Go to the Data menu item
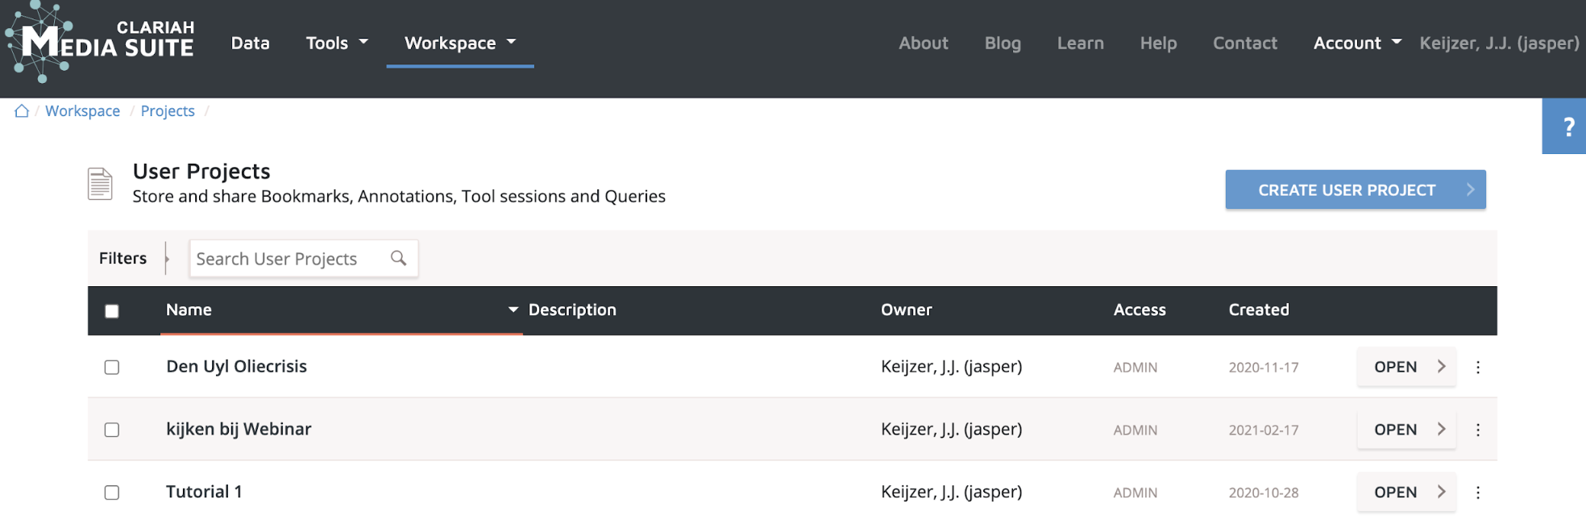 click(x=250, y=44)
